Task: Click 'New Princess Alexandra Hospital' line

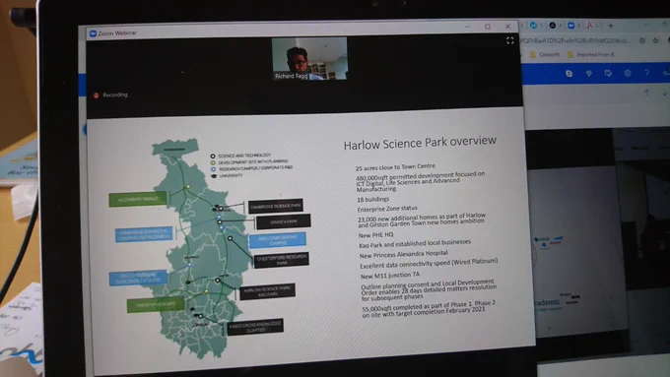Action: tap(403, 255)
